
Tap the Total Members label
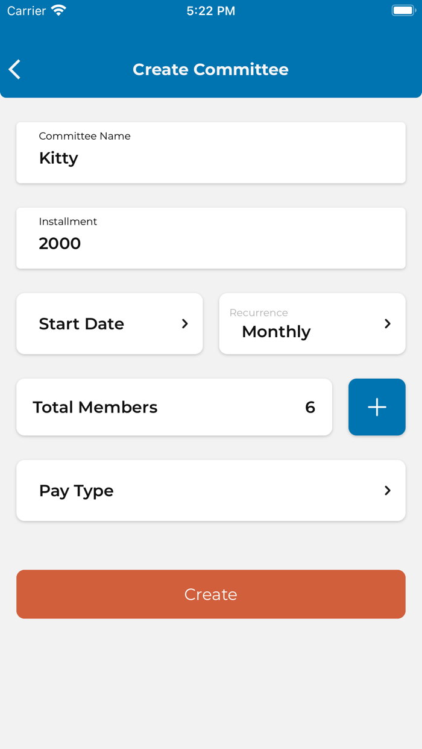pyautogui.click(x=95, y=408)
